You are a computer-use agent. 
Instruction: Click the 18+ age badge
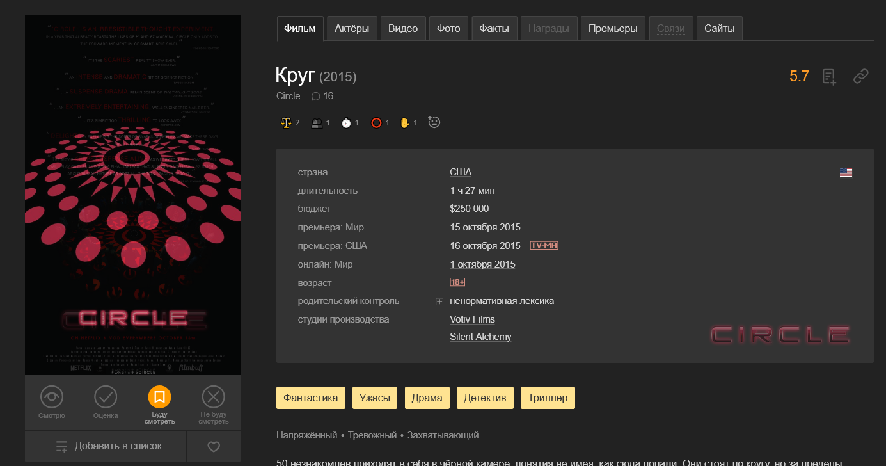click(x=457, y=282)
